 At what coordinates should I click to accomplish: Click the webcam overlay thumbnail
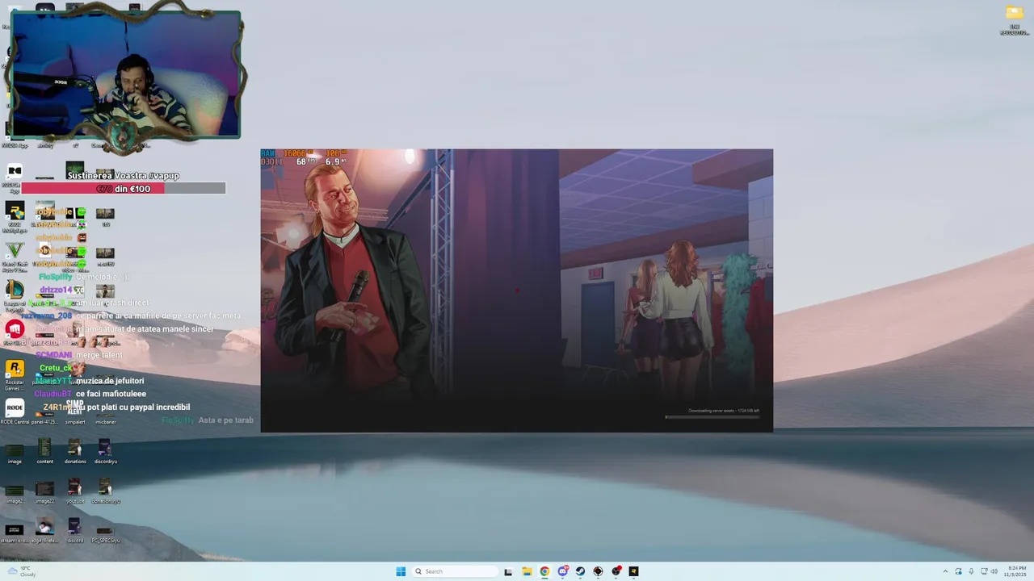pos(125,74)
